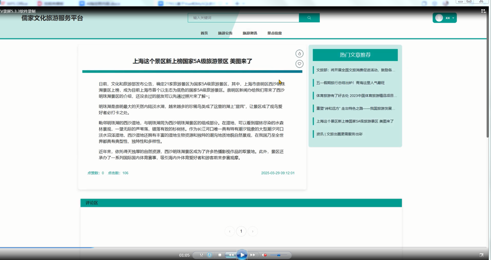Select comments page 1

pos(241,231)
